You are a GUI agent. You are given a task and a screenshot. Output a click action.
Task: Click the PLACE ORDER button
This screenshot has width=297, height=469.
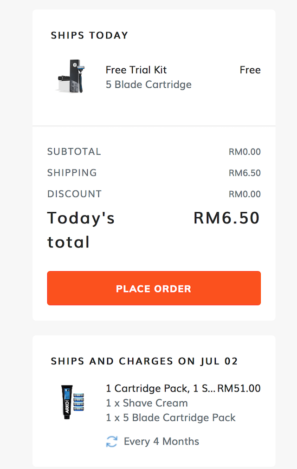pos(154,288)
